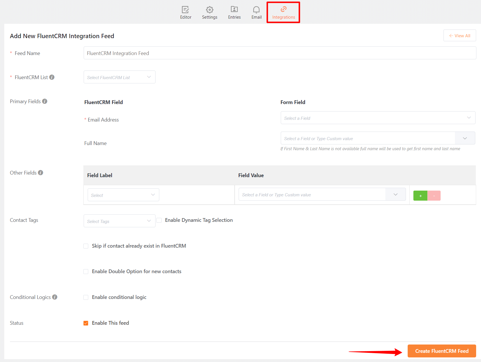Screen dimensions: 481x362
Task: Open the Settings tab
Action: point(210,13)
